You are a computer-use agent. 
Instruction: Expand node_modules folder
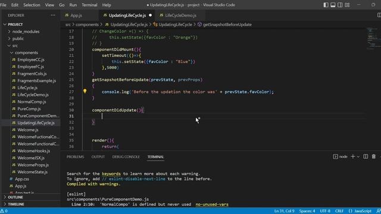tap(26, 32)
